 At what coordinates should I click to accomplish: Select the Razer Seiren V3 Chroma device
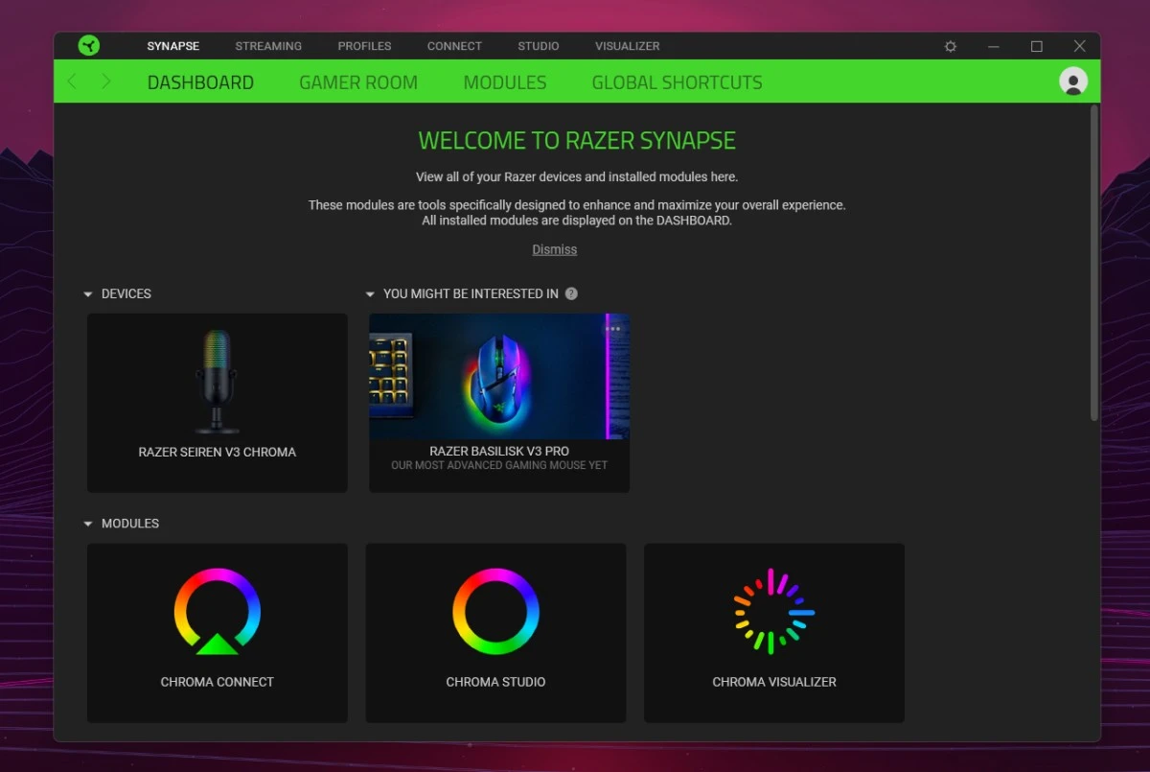pyautogui.click(x=218, y=403)
